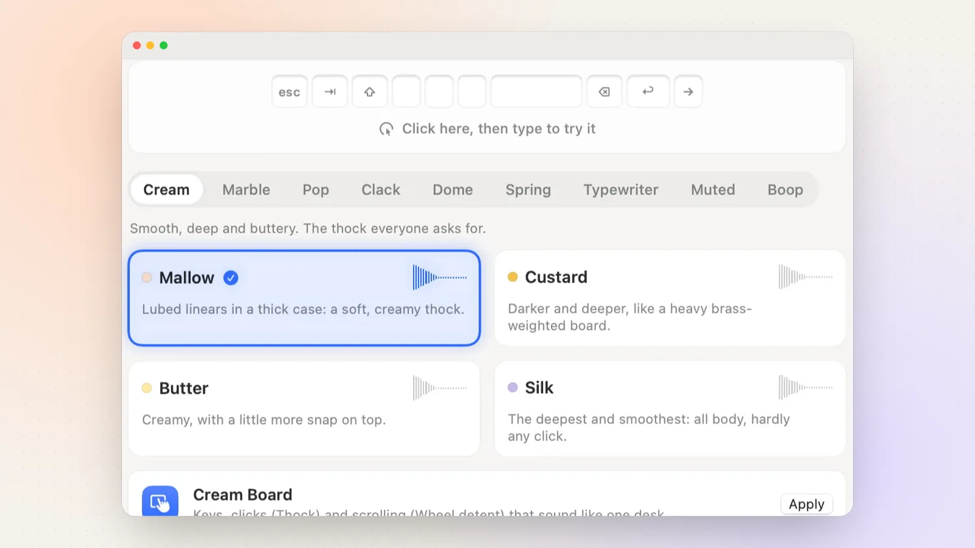The width and height of the screenshot is (975, 548).
Task: Switch to the Cream tab
Action: [166, 190]
